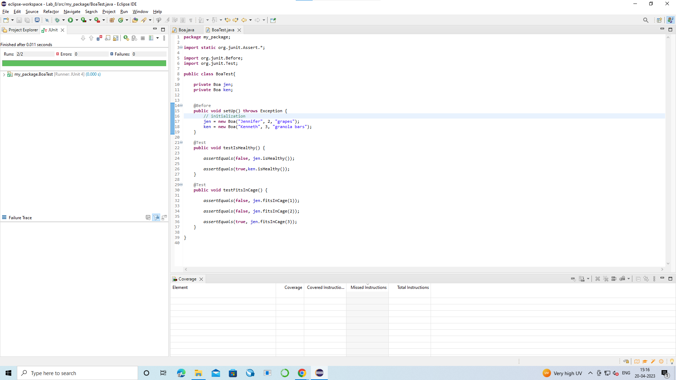The height and width of the screenshot is (380, 676).
Task: Click Windows search box in taskbar
Action: point(77,373)
